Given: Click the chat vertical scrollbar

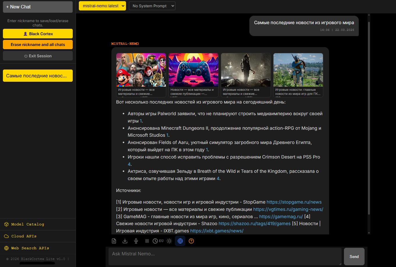Looking at the screenshot, I should tap(369, 116).
